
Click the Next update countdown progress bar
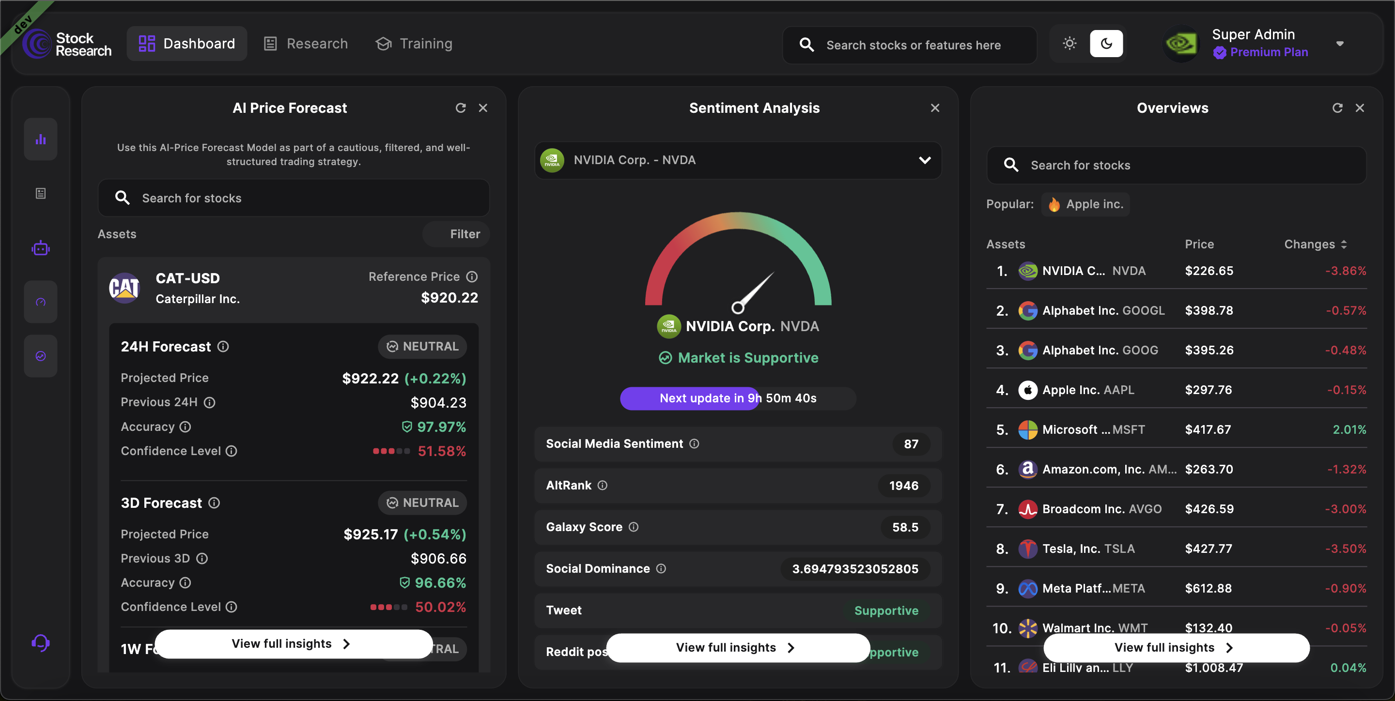click(738, 398)
